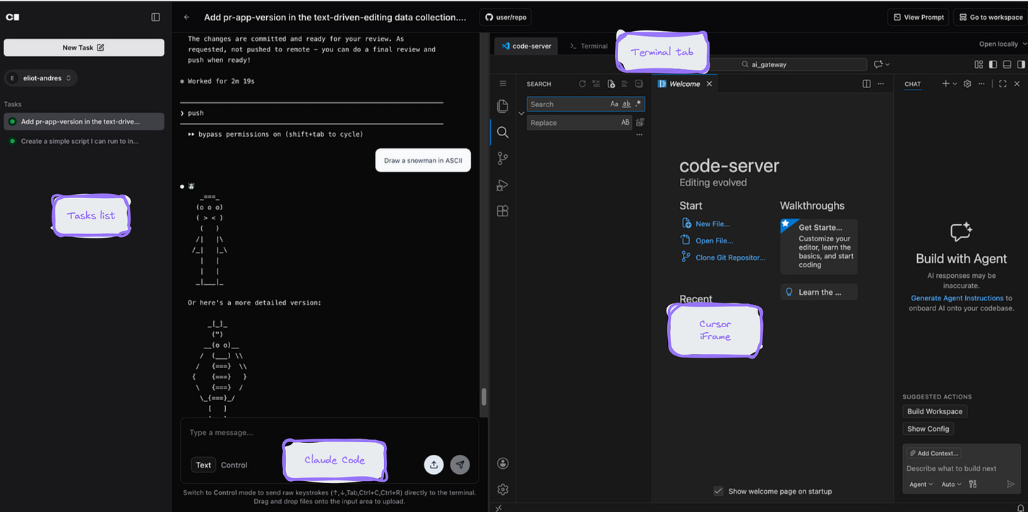Open editor More Actions ellipsis beside split icon
The width and height of the screenshot is (1028, 512).
tap(880, 84)
